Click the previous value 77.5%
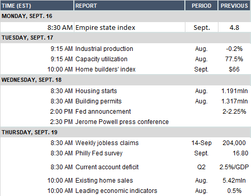Viewport: 251px width, 196px height. [x=234, y=59]
